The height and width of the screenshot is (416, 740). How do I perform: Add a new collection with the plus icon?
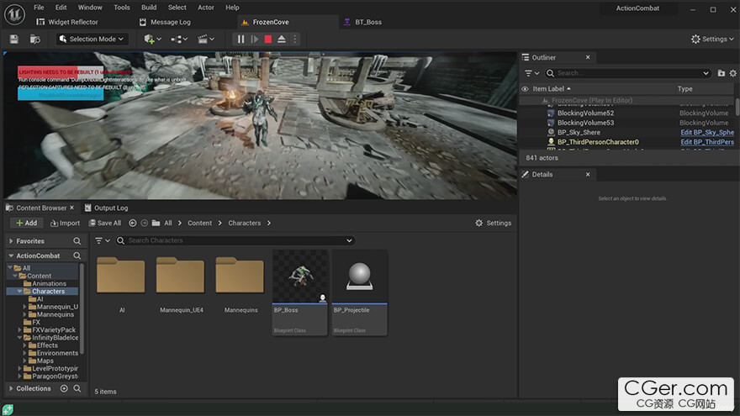[x=64, y=388]
